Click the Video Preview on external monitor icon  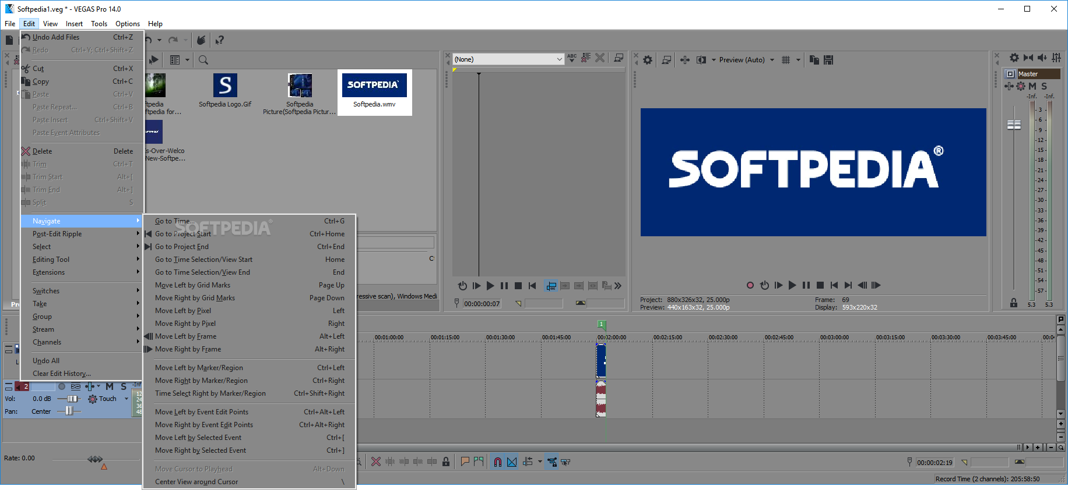[x=666, y=60]
